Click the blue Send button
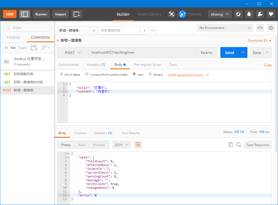Screen dimensions: 278x205 230,52
